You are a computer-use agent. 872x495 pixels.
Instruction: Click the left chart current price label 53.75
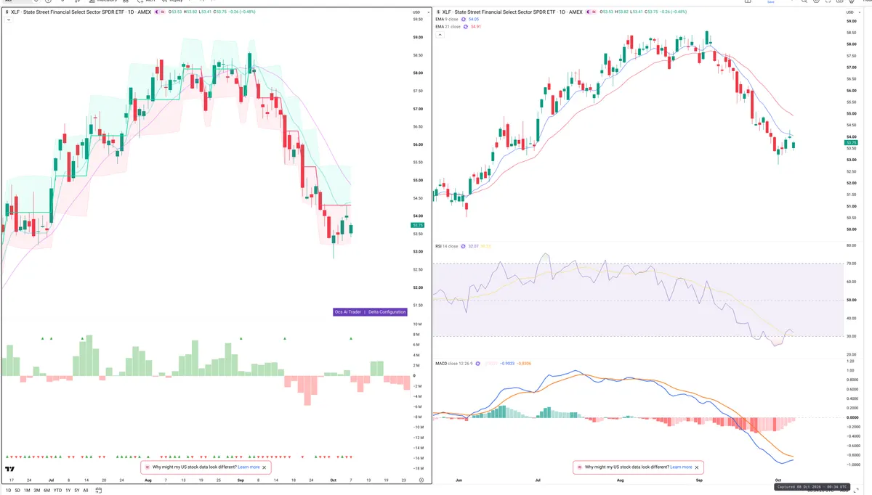[417, 225]
